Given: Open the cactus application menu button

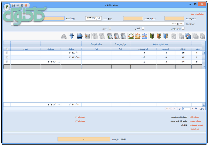Looking at the screenshot, I should coord(7,7).
